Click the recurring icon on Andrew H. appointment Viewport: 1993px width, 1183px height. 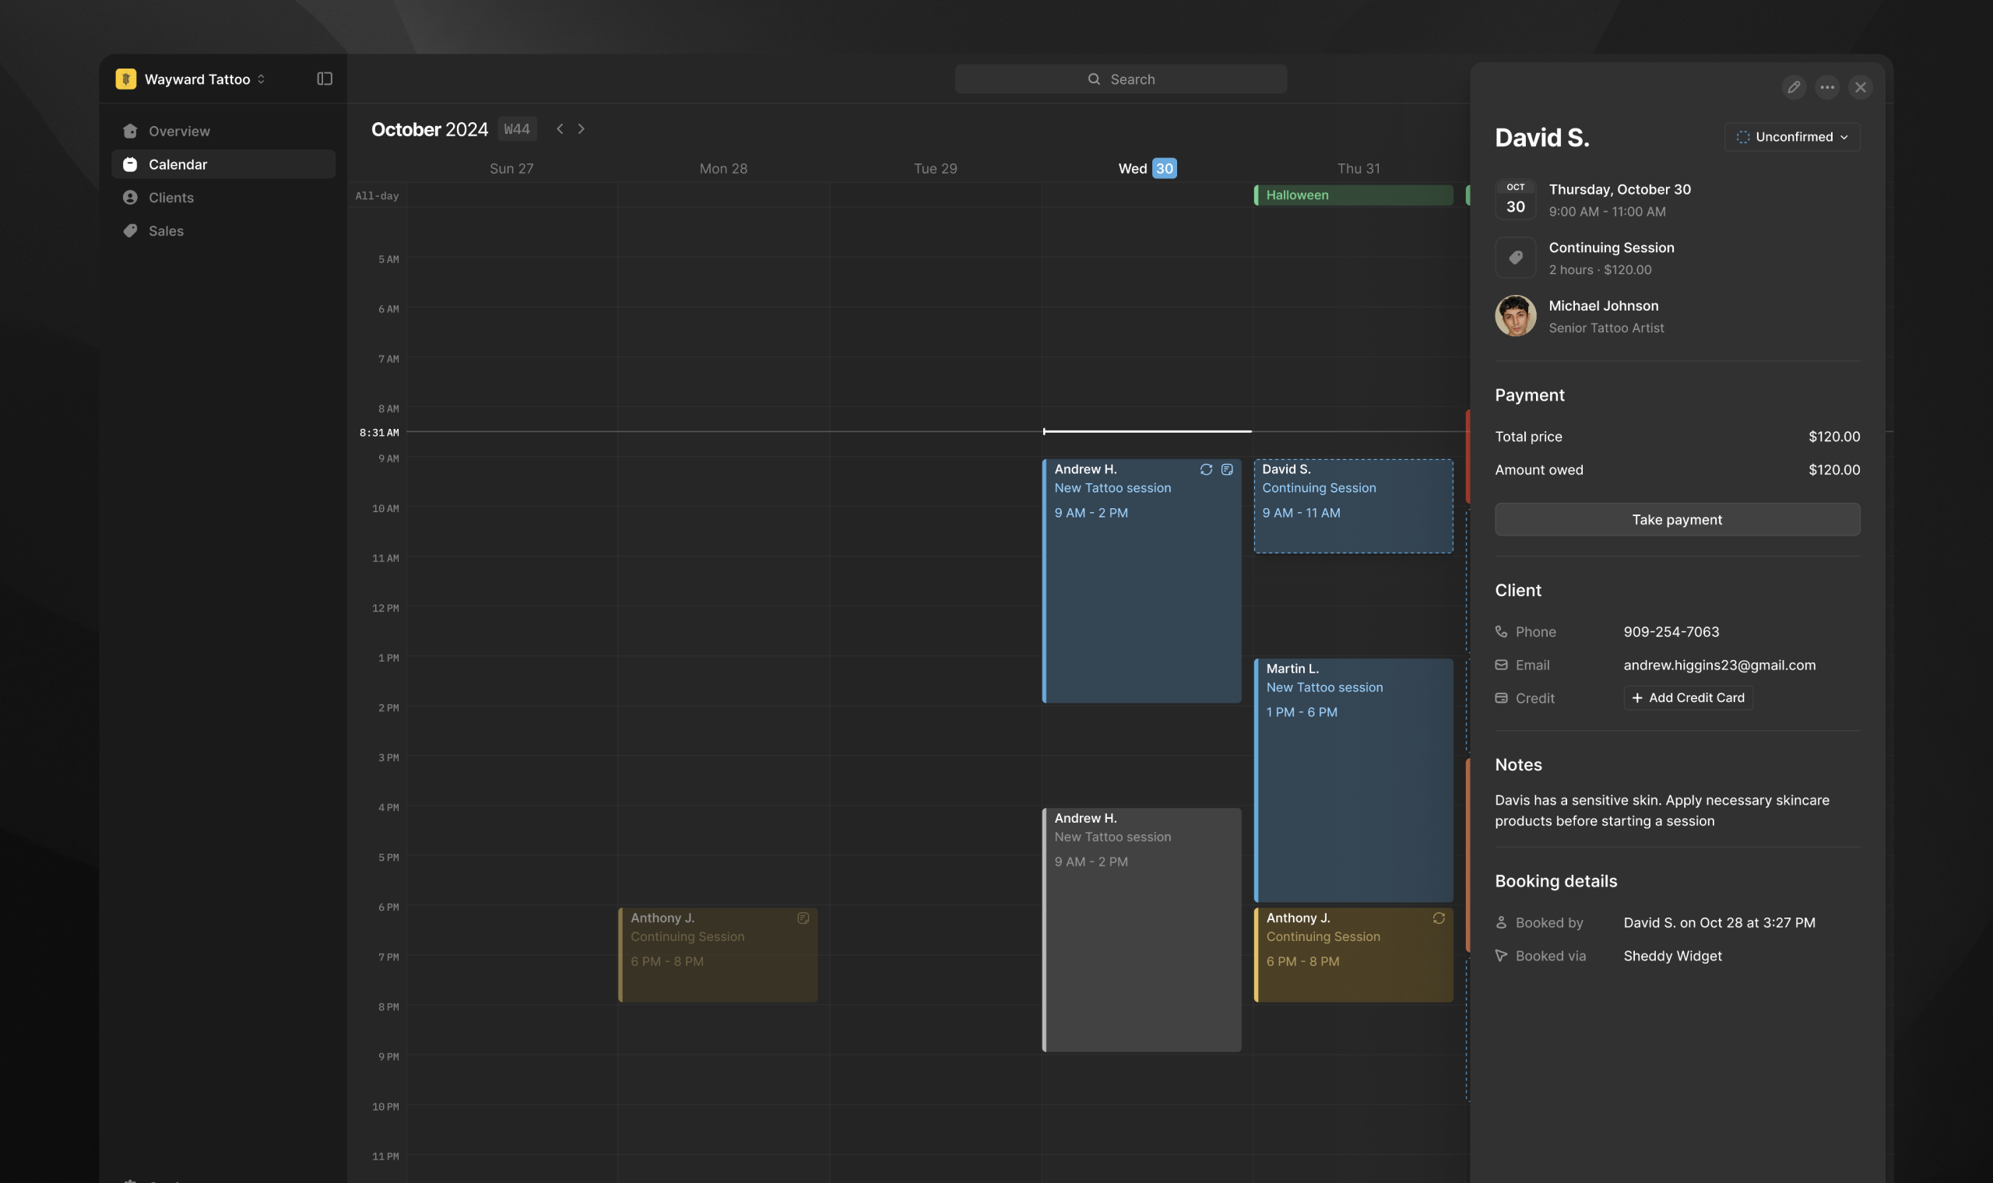coord(1206,469)
